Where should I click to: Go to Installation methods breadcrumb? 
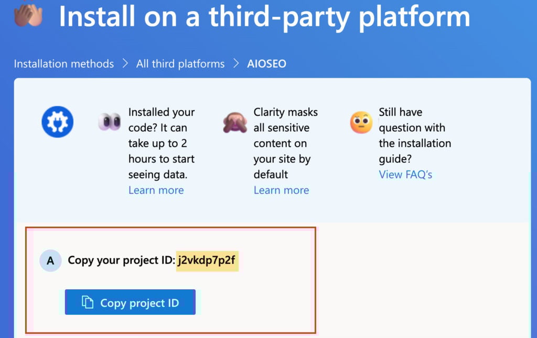coord(63,64)
